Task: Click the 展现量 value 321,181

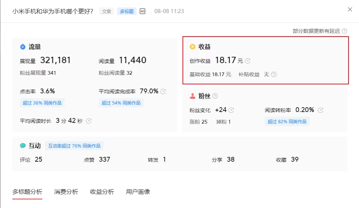Action: coord(55,60)
